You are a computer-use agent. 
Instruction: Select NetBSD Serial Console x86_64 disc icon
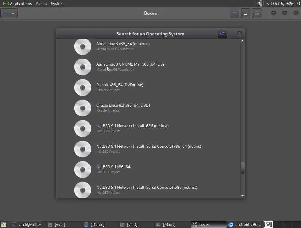click(x=83, y=149)
